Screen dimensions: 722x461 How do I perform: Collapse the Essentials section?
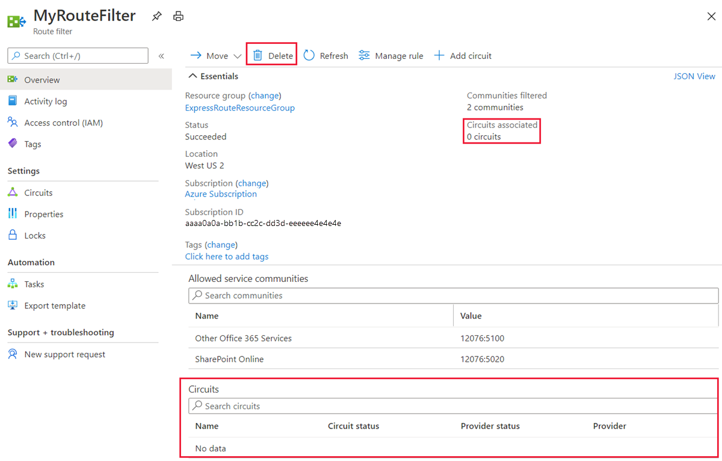(x=213, y=76)
